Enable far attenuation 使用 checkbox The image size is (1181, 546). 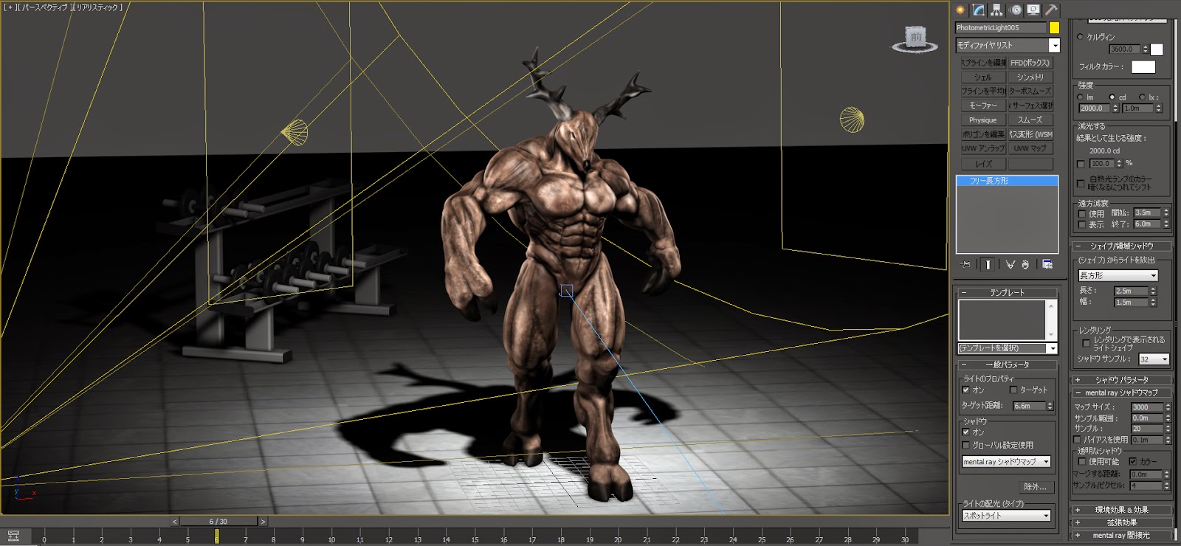pyautogui.click(x=1082, y=213)
